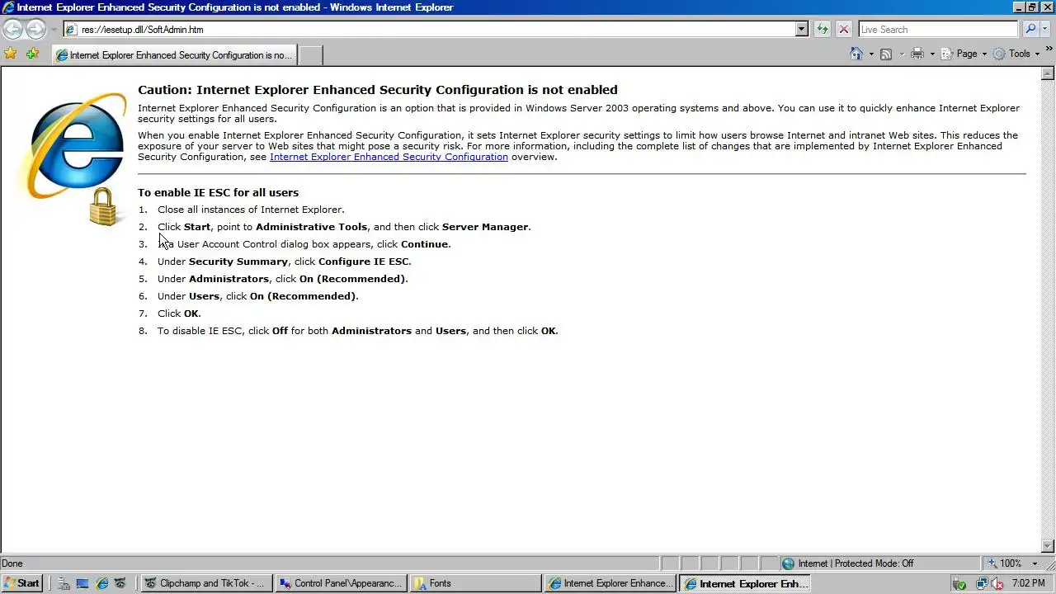Click the 7:02 PM clock
1056x594 pixels.
pos(1029,583)
